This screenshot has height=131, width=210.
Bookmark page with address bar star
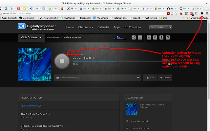176,13
